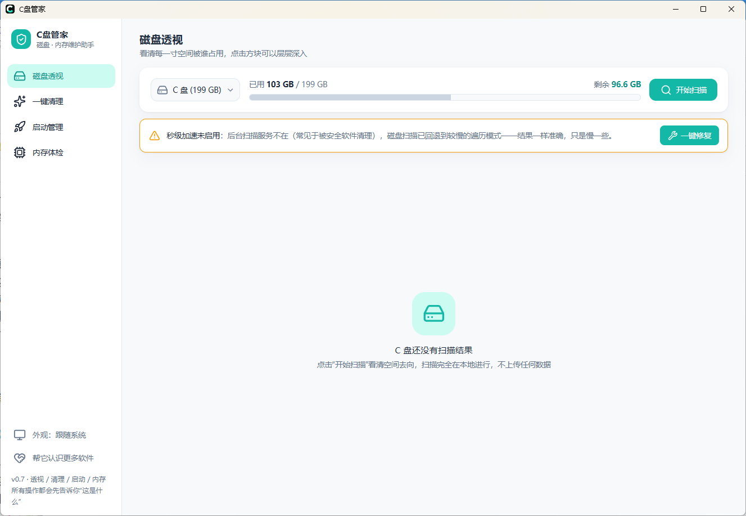This screenshot has width=746, height=516.
Task: Click the orange warning triangle icon
Action: (155, 136)
